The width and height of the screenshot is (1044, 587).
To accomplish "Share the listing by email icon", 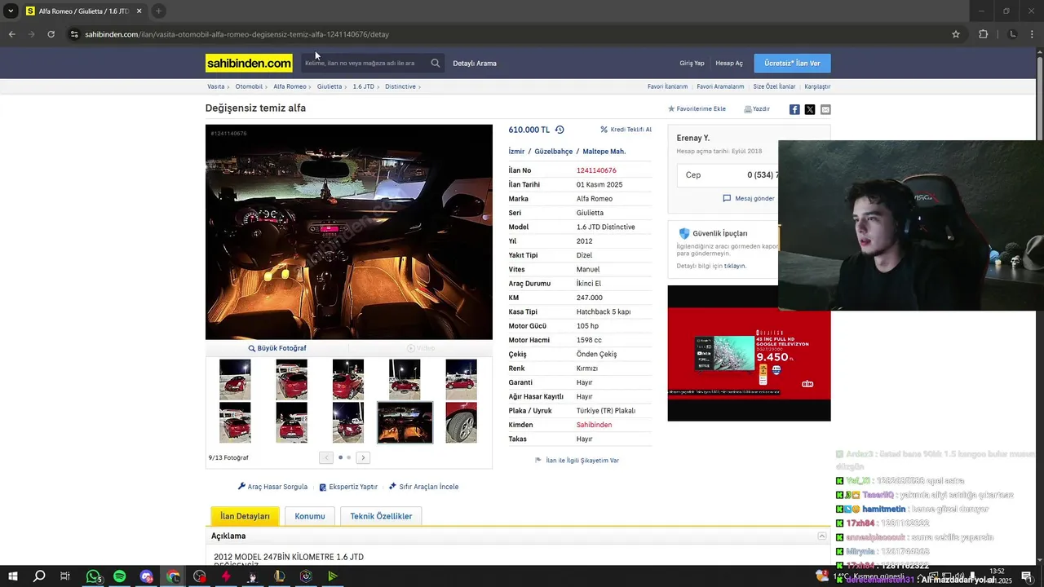I will point(825,109).
